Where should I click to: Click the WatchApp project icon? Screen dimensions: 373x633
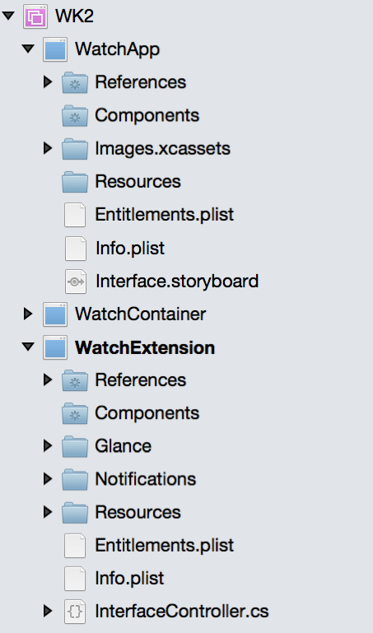pos(55,49)
